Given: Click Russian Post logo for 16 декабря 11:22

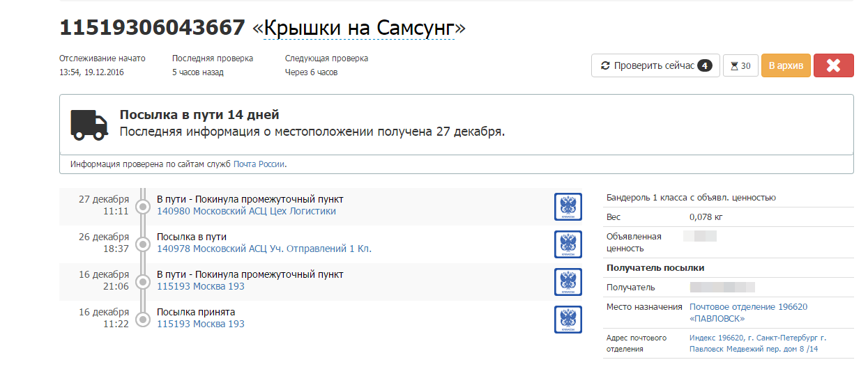Looking at the screenshot, I should (568, 320).
